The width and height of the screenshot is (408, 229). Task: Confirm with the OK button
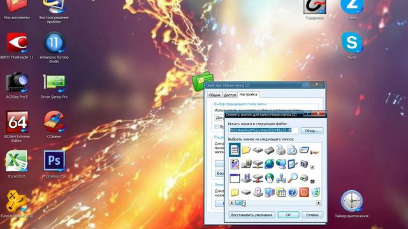(288, 215)
